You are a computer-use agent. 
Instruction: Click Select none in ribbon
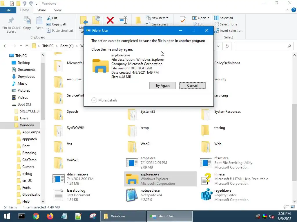tap(226, 24)
